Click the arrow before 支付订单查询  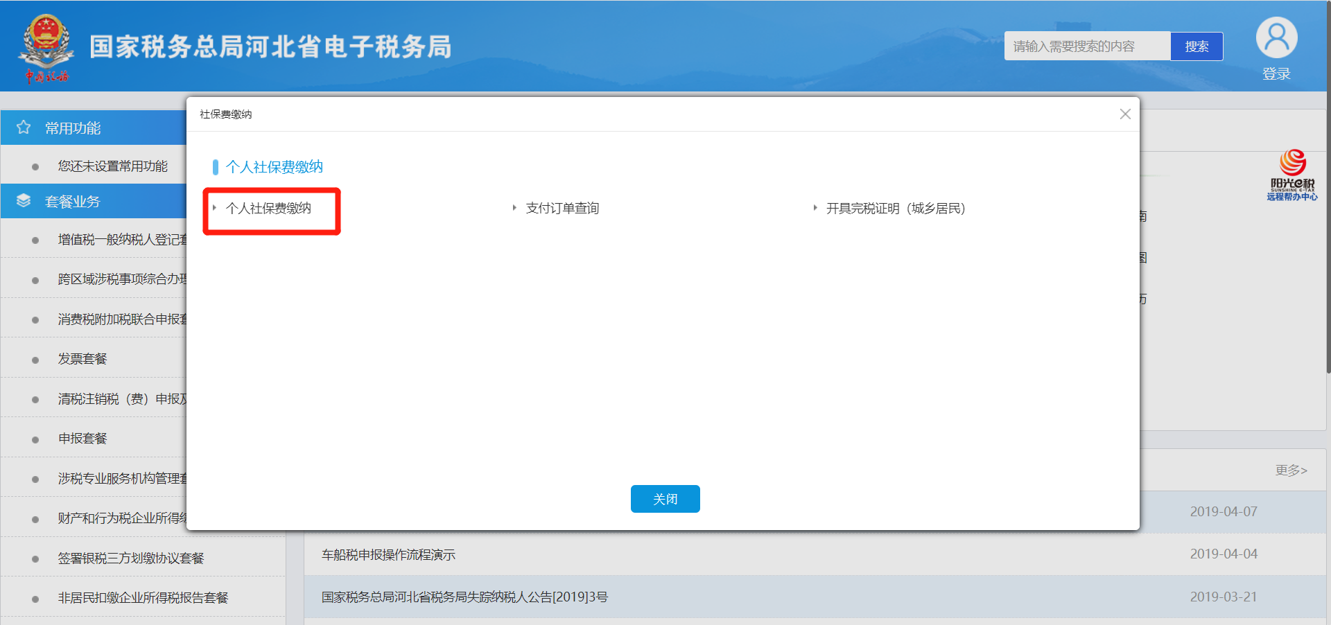point(514,208)
